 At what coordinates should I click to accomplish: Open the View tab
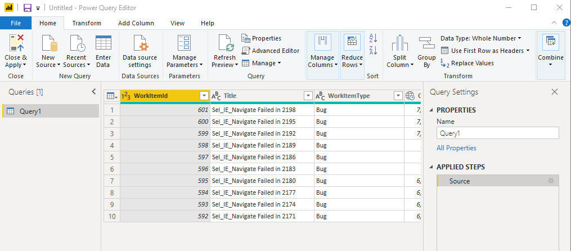(x=177, y=23)
